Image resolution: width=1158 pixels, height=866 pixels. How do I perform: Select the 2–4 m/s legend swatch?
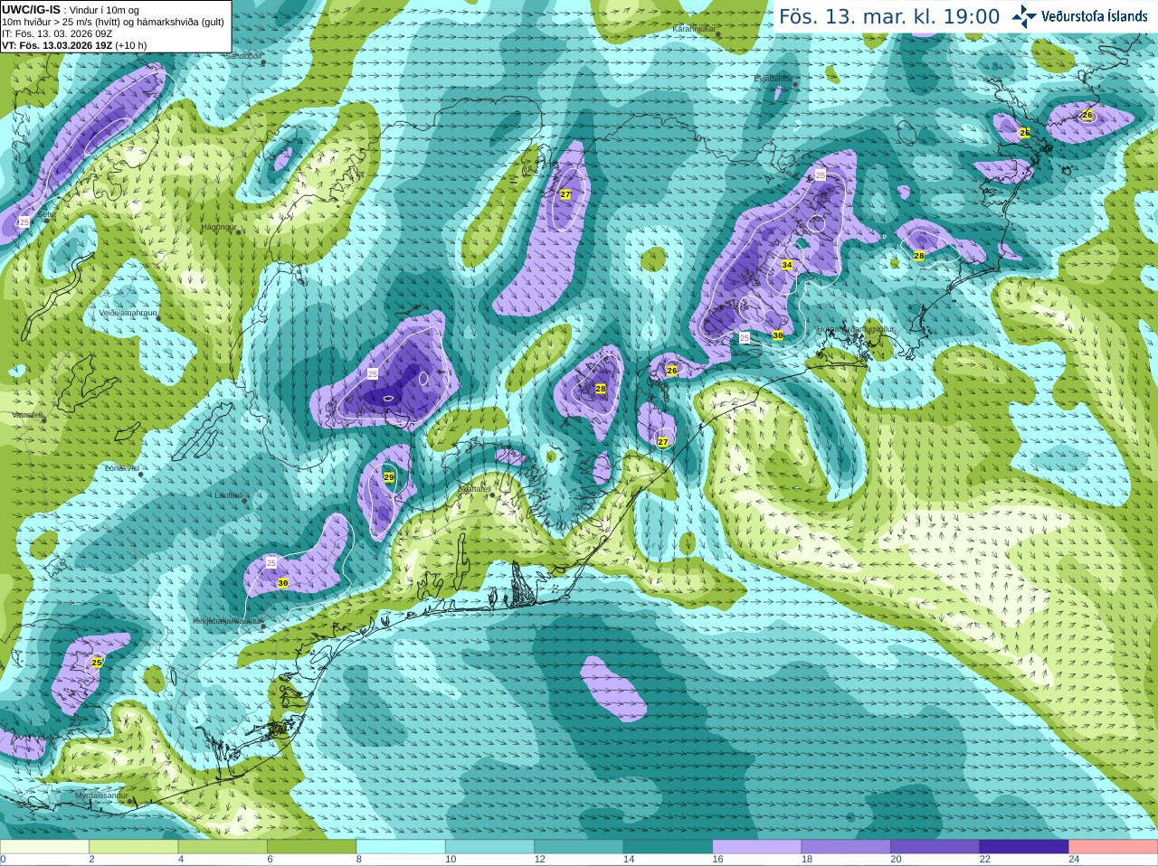pyautogui.click(x=133, y=847)
